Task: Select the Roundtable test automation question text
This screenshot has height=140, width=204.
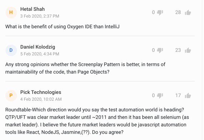Action: click(97, 121)
